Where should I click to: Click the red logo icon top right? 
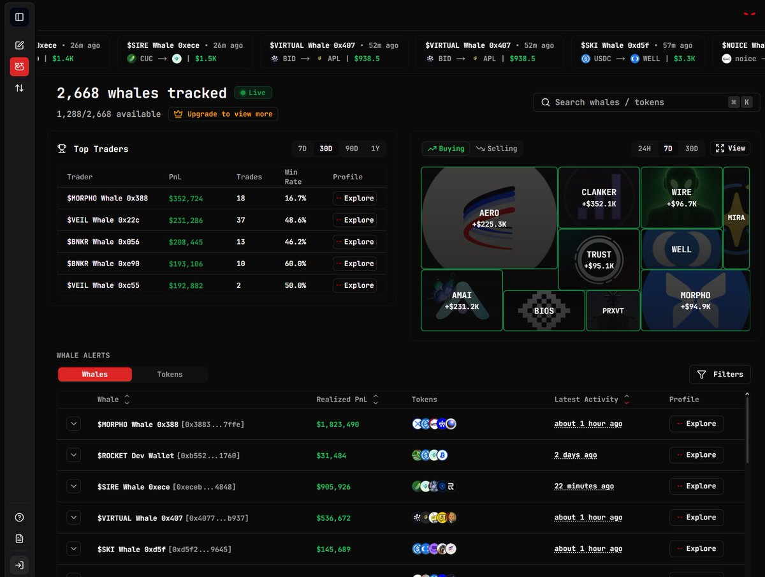coord(748,15)
